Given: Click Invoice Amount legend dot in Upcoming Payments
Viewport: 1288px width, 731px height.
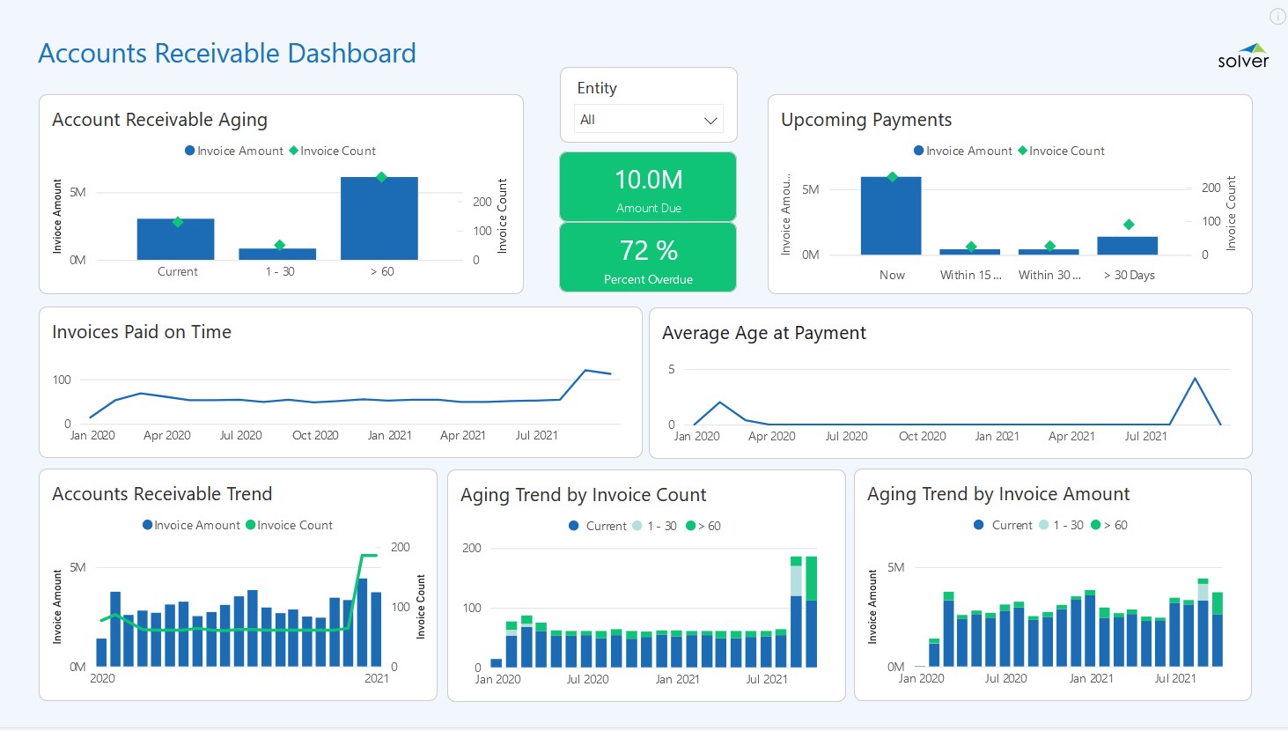Looking at the screenshot, I should click(x=919, y=151).
